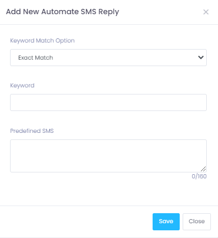Choose the blue Save button

click(166, 221)
